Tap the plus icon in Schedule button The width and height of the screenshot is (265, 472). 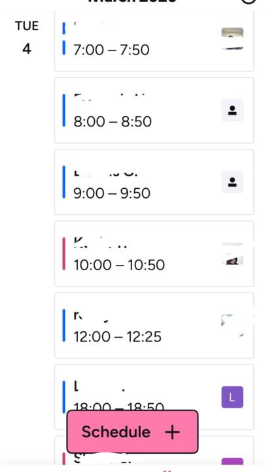click(x=173, y=432)
